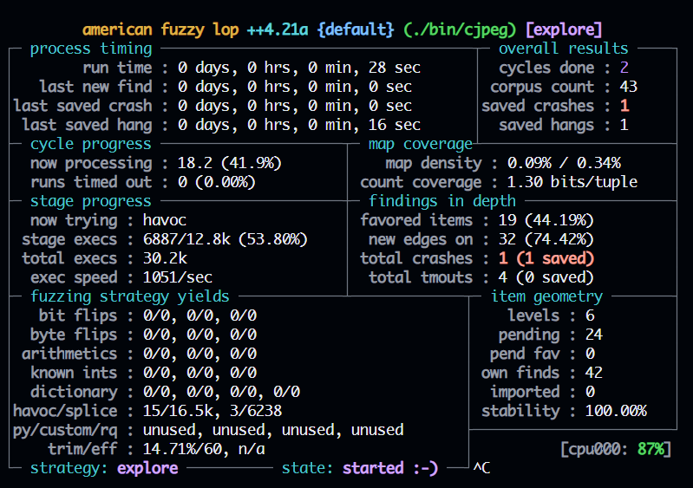Select havoc/splice value '15/16.5k, 3/6238'

212,411
